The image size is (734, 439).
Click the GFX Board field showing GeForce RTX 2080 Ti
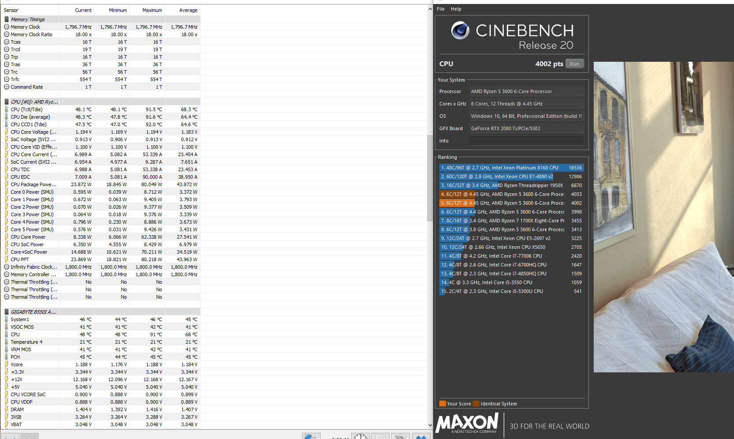[x=526, y=128]
